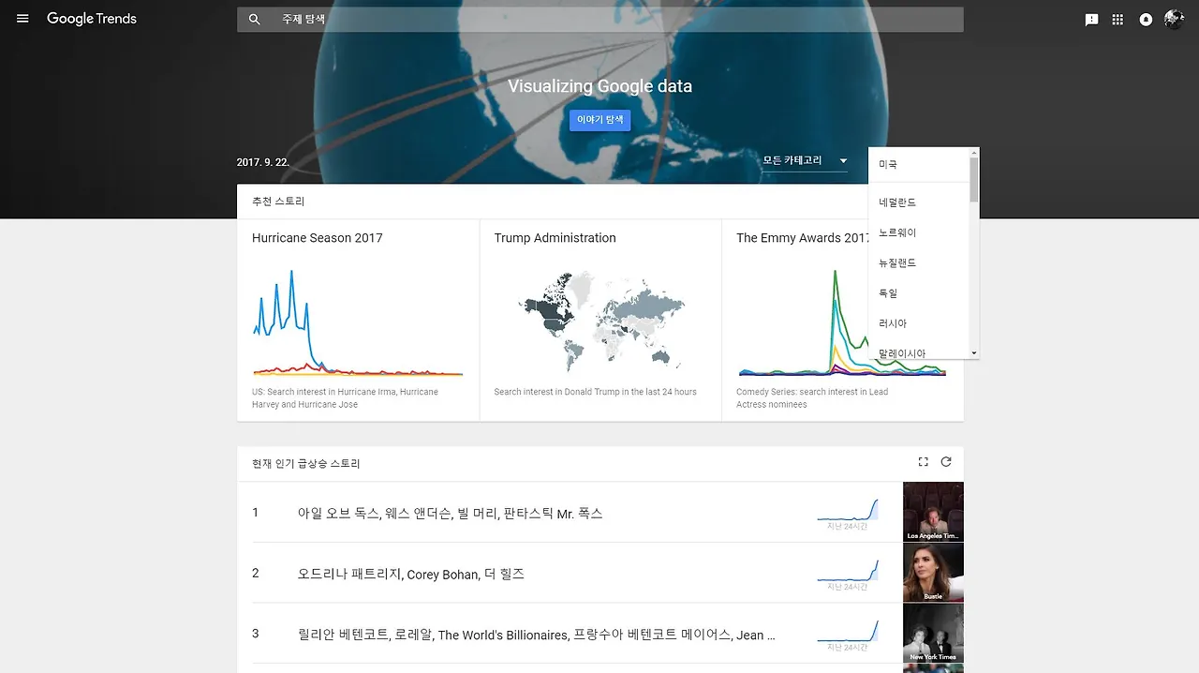Select 러시아 in country list
The image size is (1199, 673).
(919, 323)
